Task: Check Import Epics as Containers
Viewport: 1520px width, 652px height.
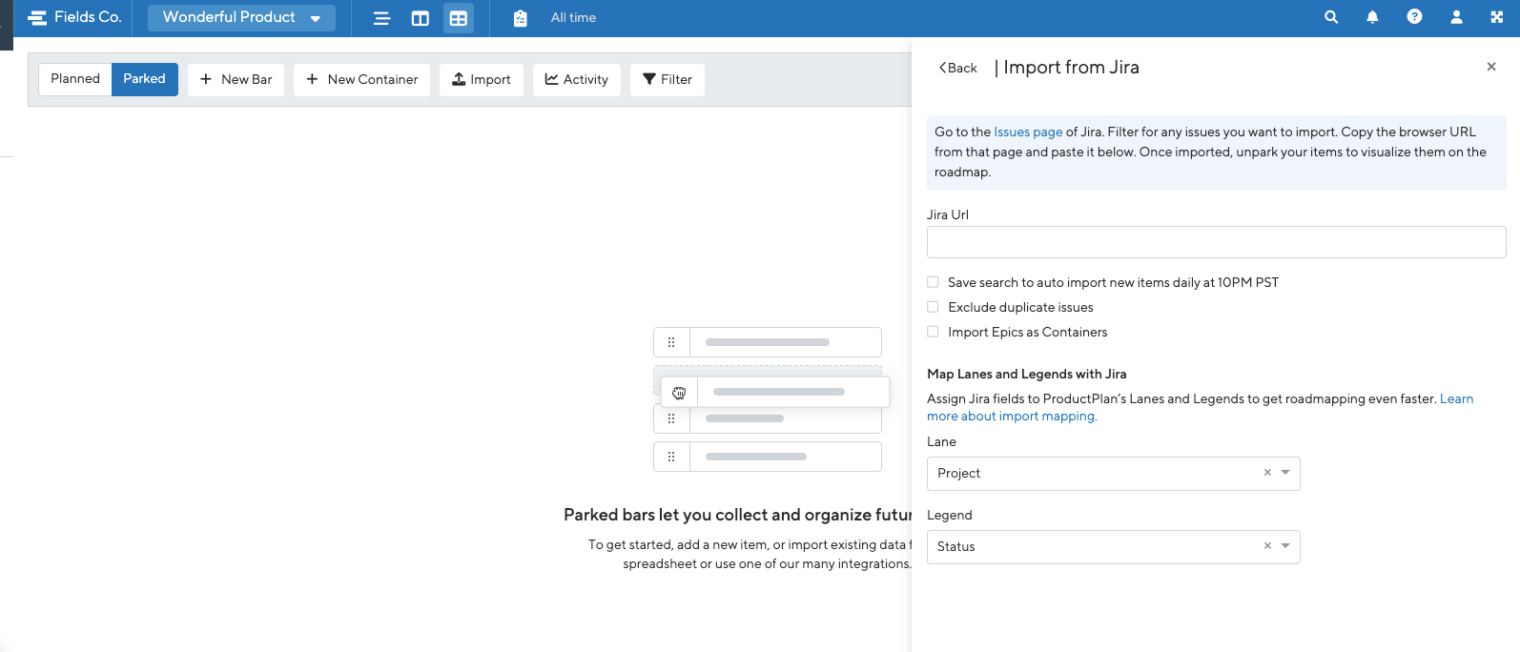Action: coord(933,332)
